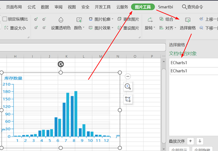Viewport: 218px width, 151px height.
Task: Click 下移一层 send backward
Action: click(x=209, y=28)
